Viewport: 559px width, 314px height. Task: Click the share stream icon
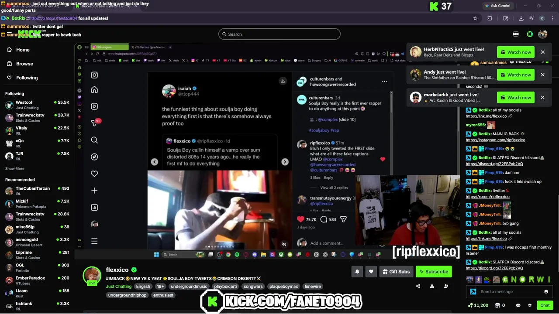pyautogui.click(x=418, y=287)
